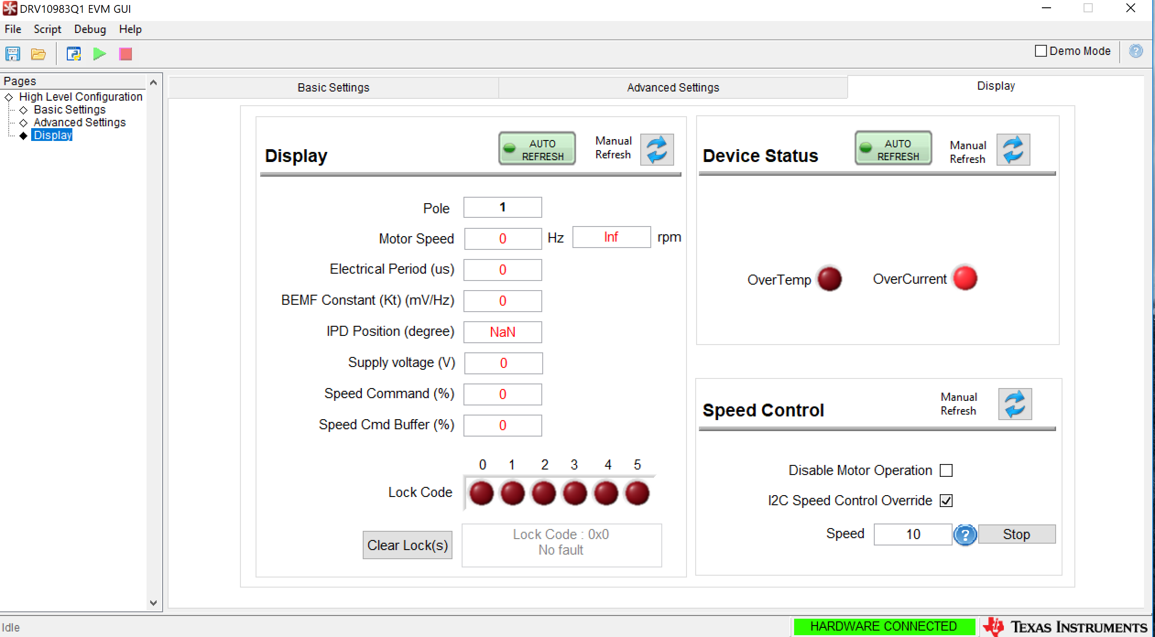The height and width of the screenshot is (637, 1155).
Task: Open the Debug menu
Action: pyautogui.click(x=90, y=29)
